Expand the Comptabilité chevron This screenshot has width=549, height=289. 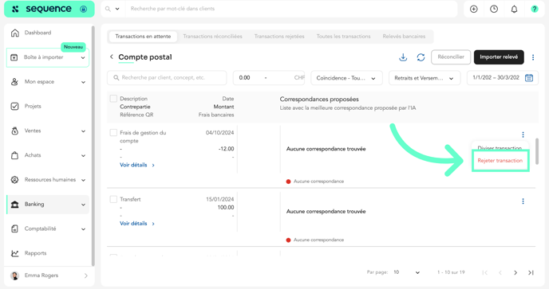click(83, 229)
